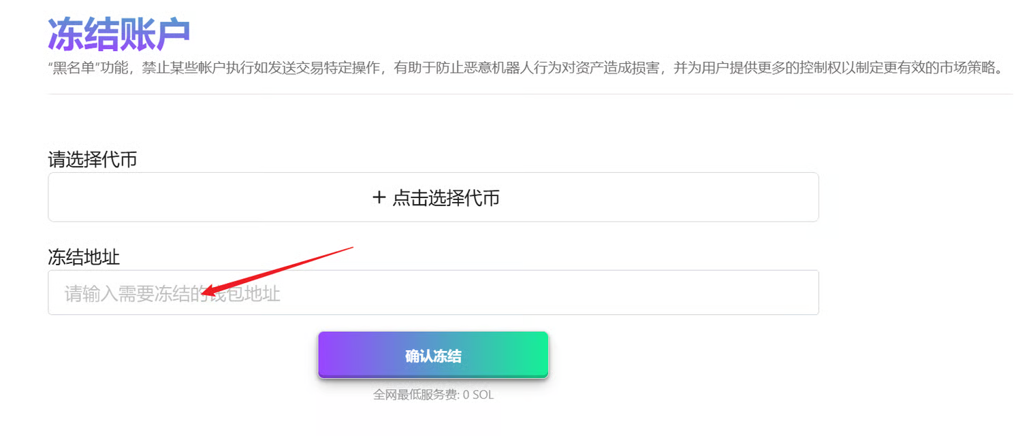This screenshot has height=436, width=1035.
Task: Click 市场策略 at end of description
Action: pyautogui.click(x=971, y=69)
